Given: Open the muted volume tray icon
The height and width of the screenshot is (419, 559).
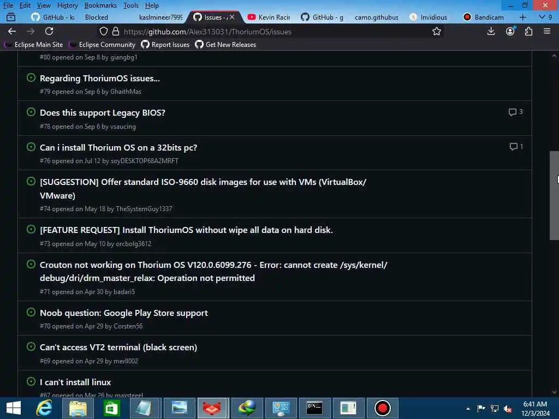Looking at the screenshot, I should pos(508,409).
